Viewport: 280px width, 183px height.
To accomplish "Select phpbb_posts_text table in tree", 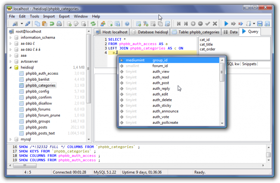I will click(x=40, y=133).
